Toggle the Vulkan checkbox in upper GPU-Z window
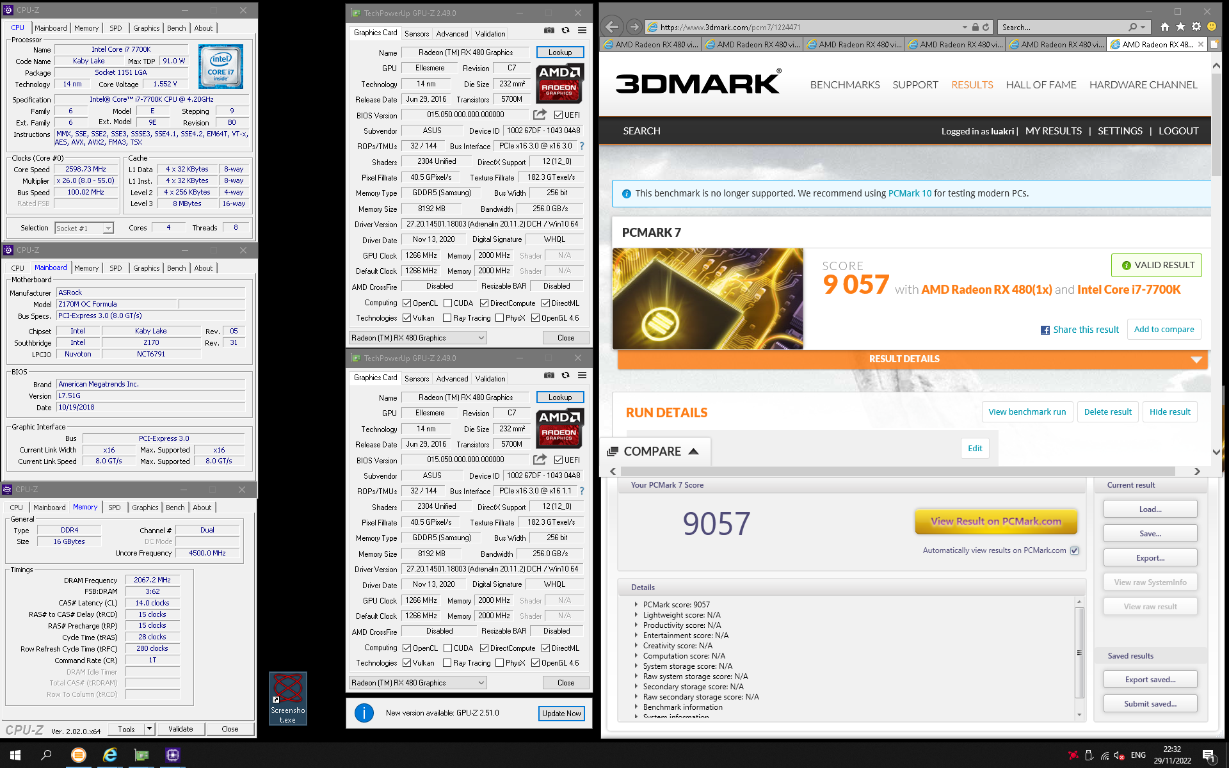This screenshot has width=1229, height=768. coord(406,318)
